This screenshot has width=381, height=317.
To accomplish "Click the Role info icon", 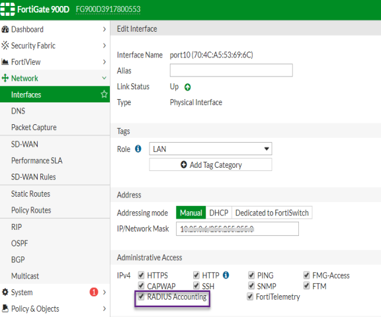I will [138, 149].
